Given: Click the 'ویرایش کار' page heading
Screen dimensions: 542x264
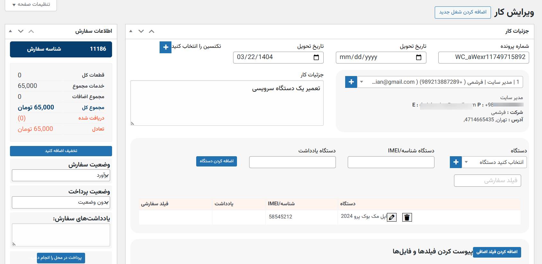Looking at the screenshot, I should click(x=514, y=13).
